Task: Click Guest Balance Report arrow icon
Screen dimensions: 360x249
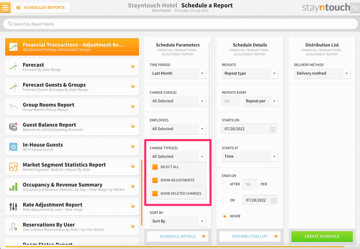Action: 133,126
